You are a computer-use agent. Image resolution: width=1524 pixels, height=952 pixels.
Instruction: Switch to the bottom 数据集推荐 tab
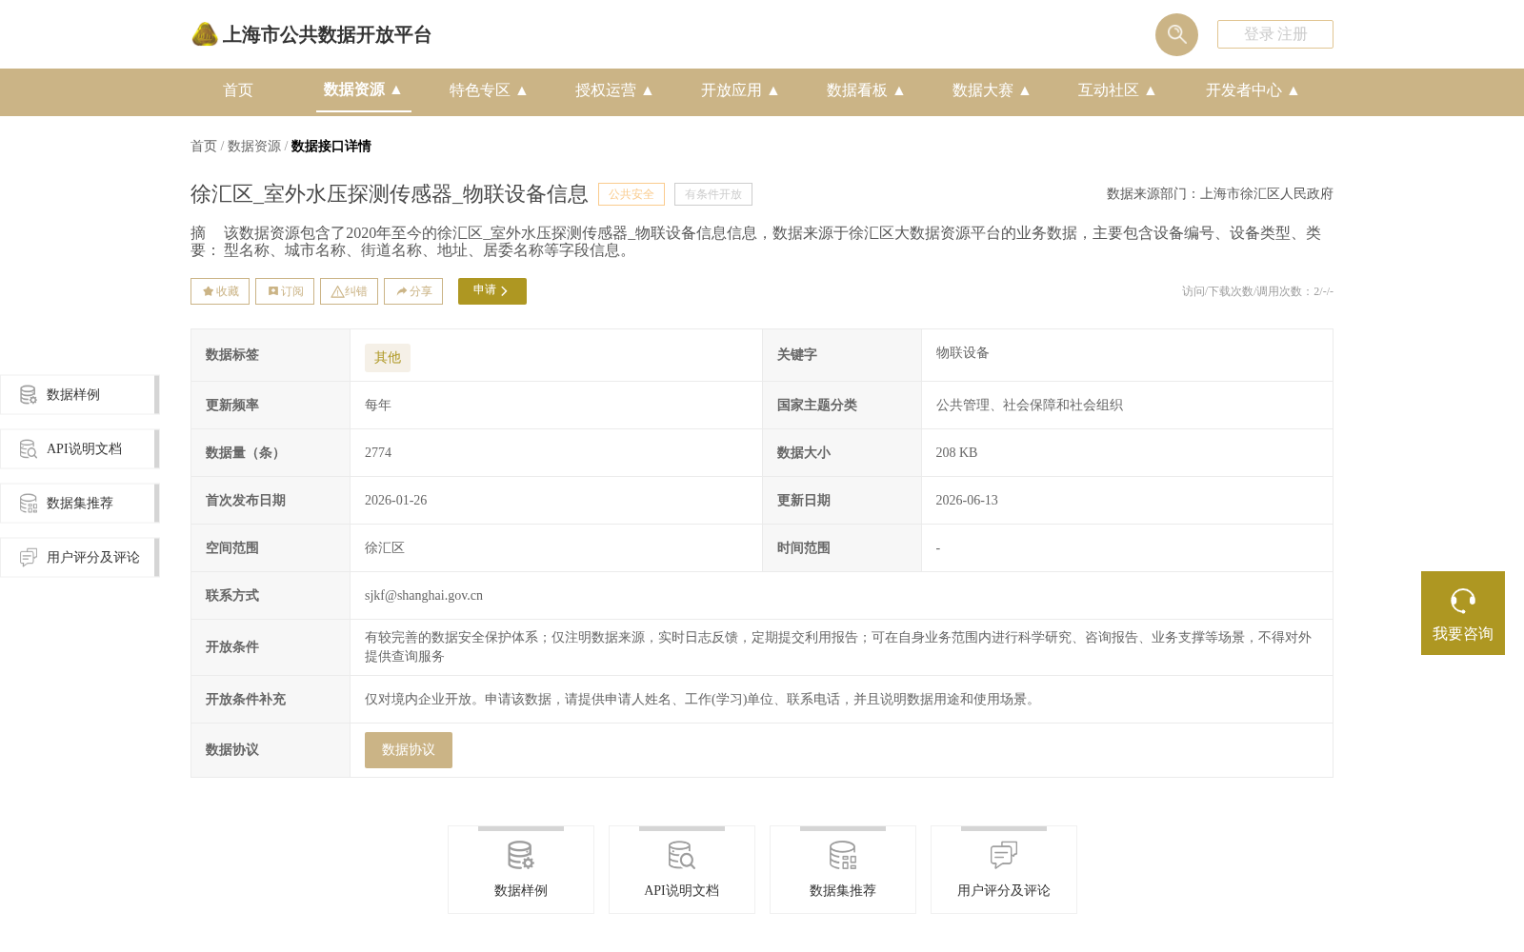[x=843, y=870]
